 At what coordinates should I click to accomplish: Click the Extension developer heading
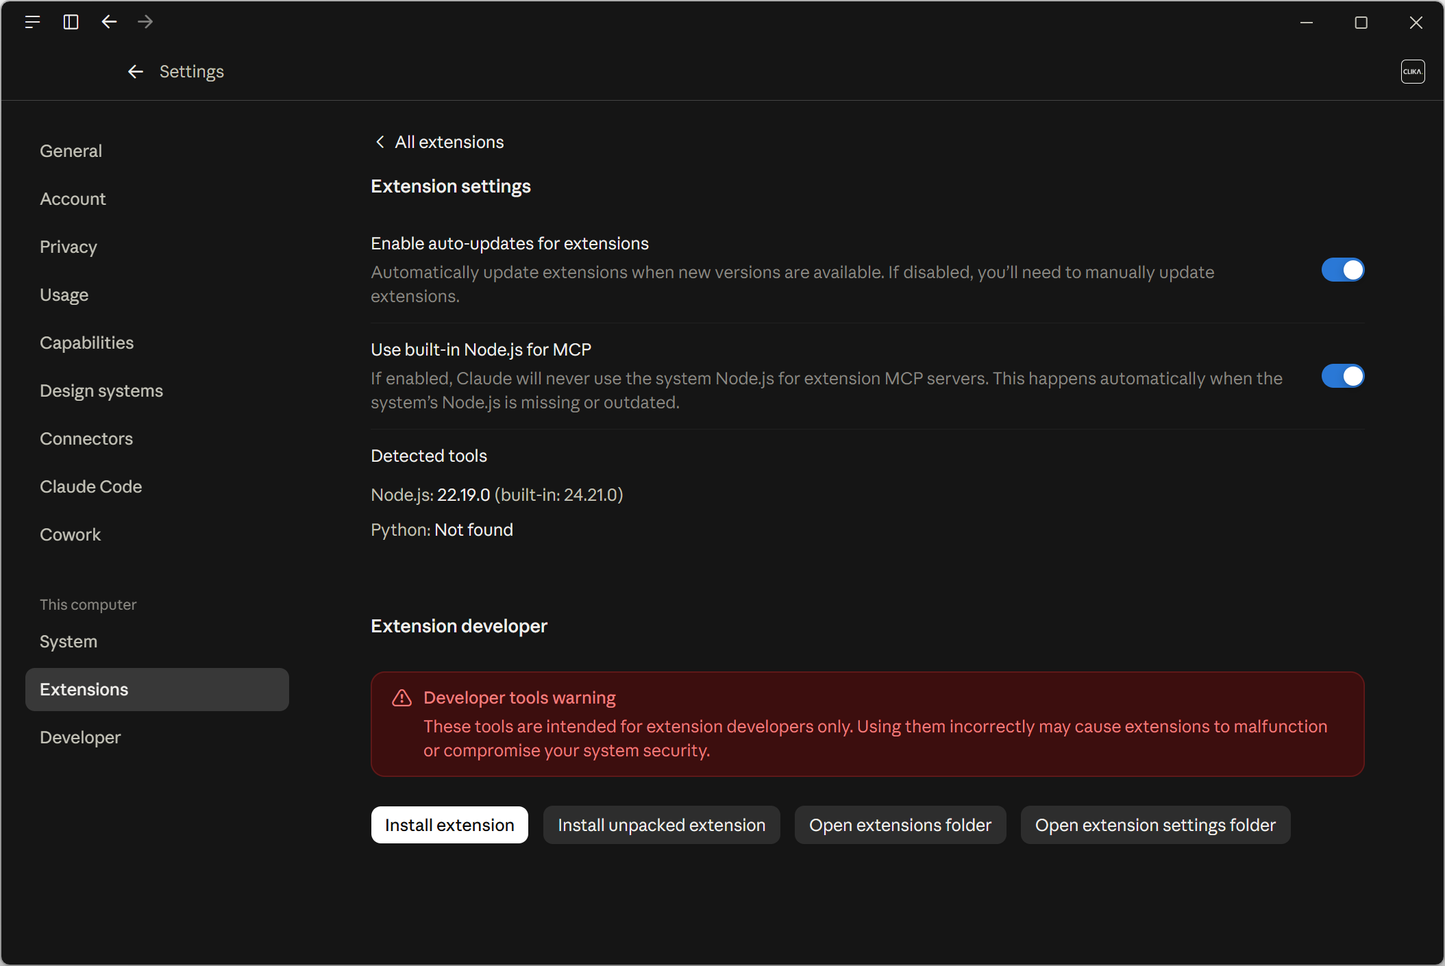[459, 626]
